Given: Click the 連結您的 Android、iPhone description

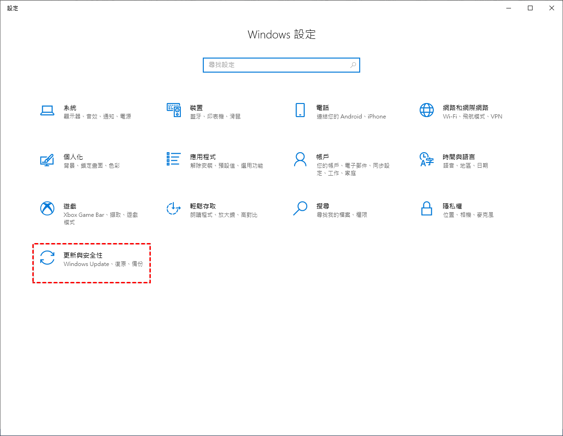Looking at the screenshot, I should click(351, 117).
